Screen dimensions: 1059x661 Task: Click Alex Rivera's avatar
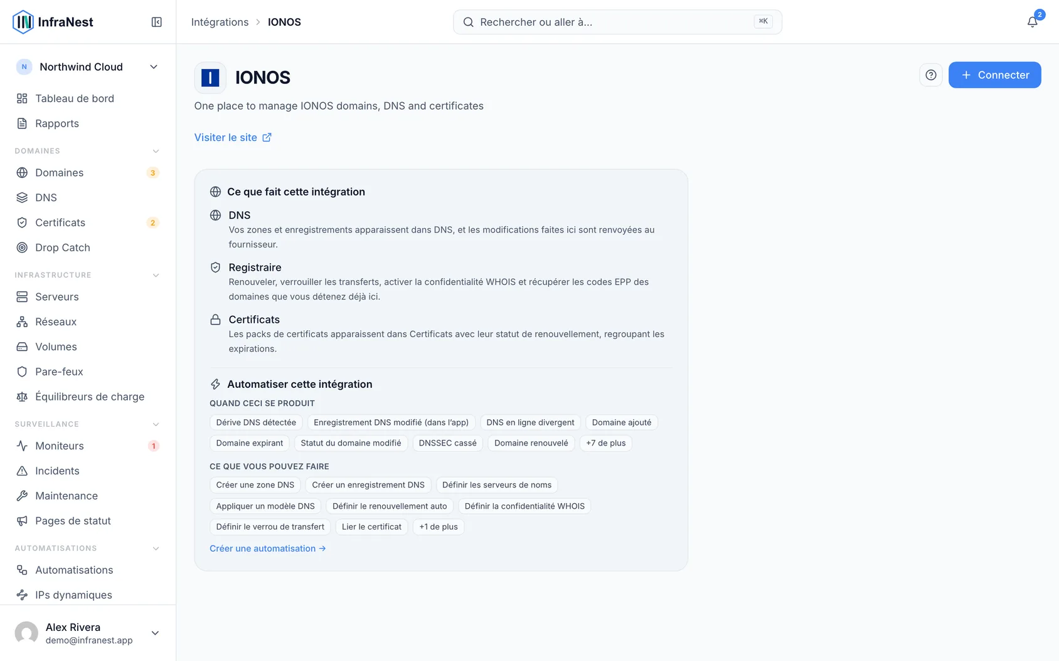tap(26, 633)
